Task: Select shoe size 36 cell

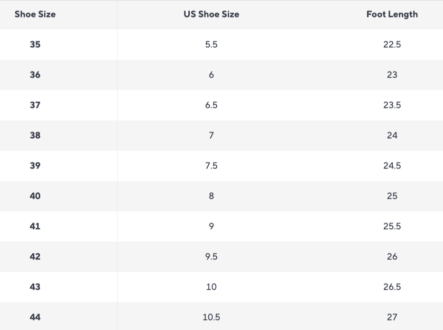Action: pos(35,75)
